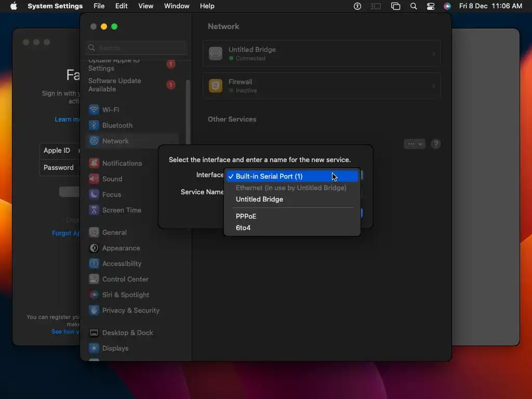Open the Wi-Fi settings icon in sidebar

coord(94,110)
